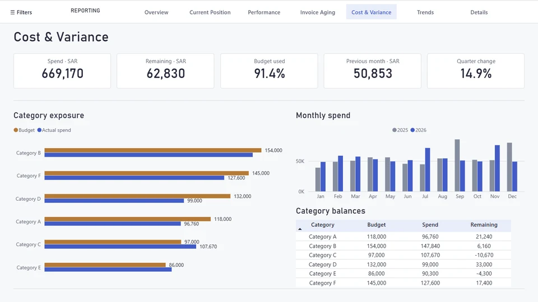Open the Current Position tab

coord(210,12)
